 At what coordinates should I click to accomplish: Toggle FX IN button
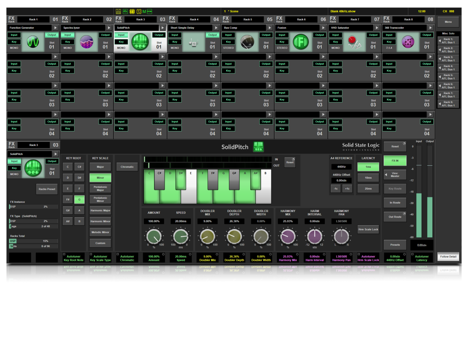(395, 161)
